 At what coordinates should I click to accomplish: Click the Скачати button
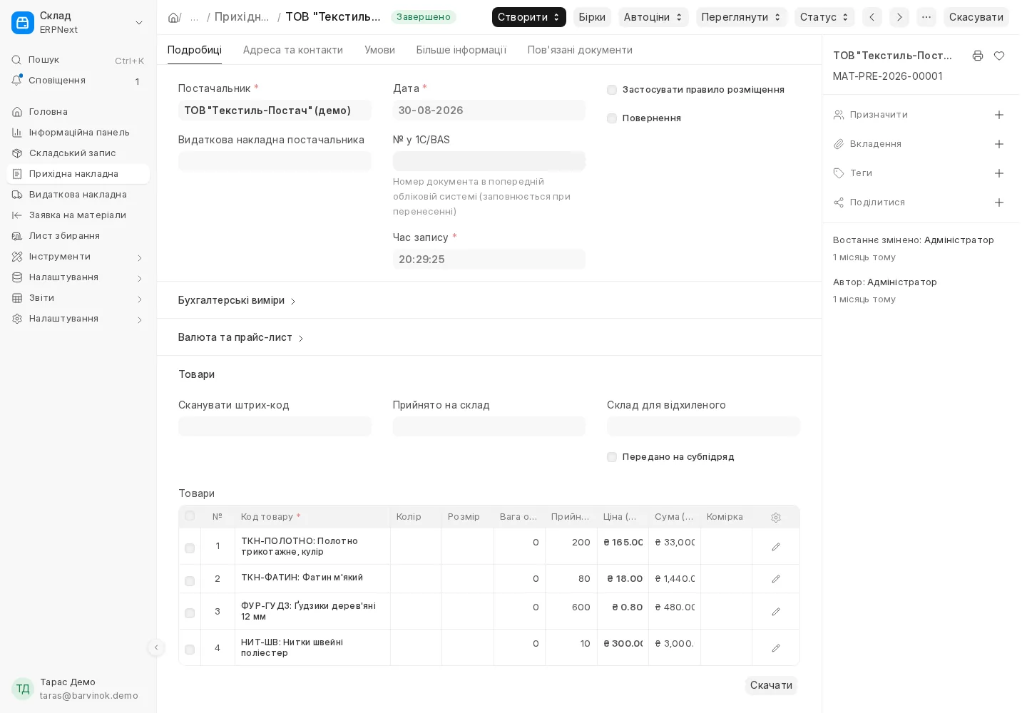(771, 685)
